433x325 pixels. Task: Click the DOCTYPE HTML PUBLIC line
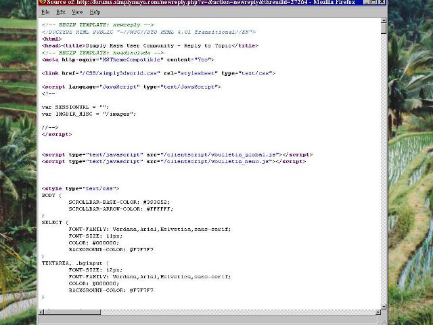click(149, 32)
